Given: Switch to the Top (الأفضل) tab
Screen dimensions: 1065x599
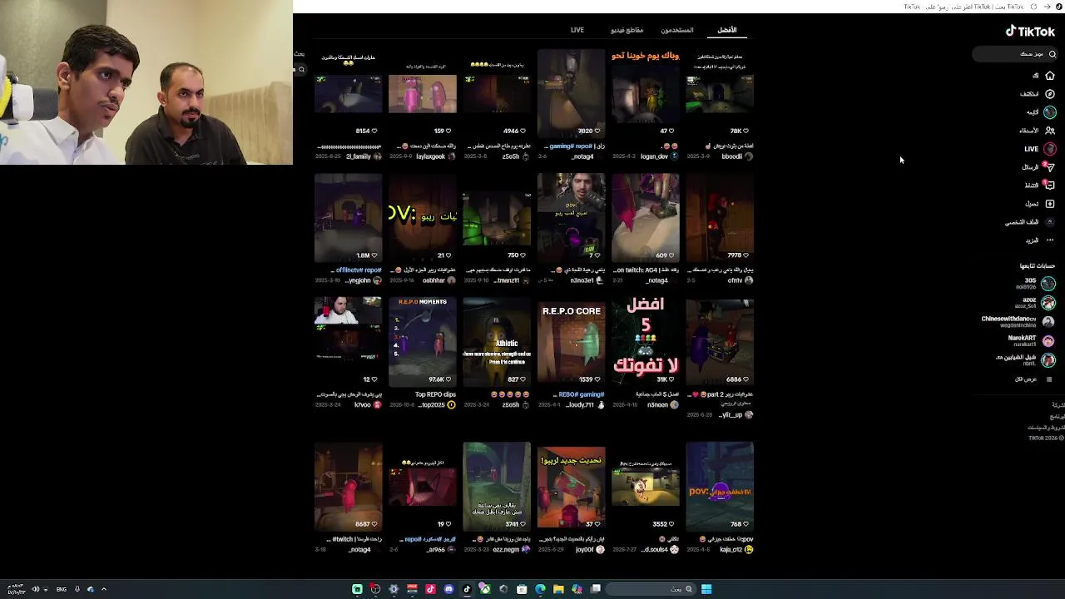Looking at the screenshot, I should point(727,30).
